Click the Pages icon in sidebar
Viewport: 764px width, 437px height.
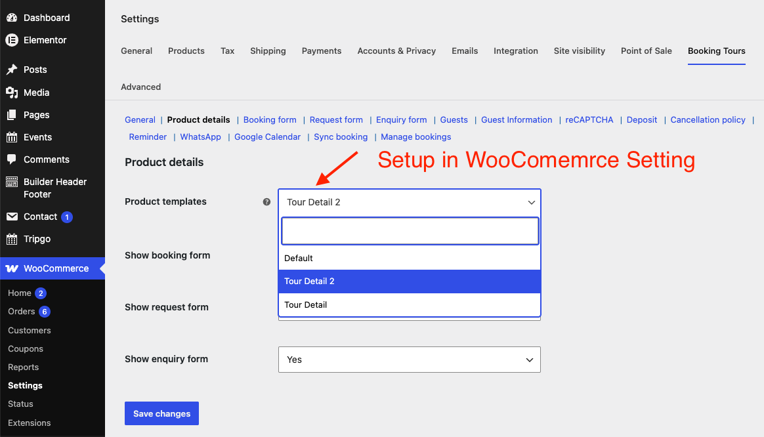(x=12, y=115)
